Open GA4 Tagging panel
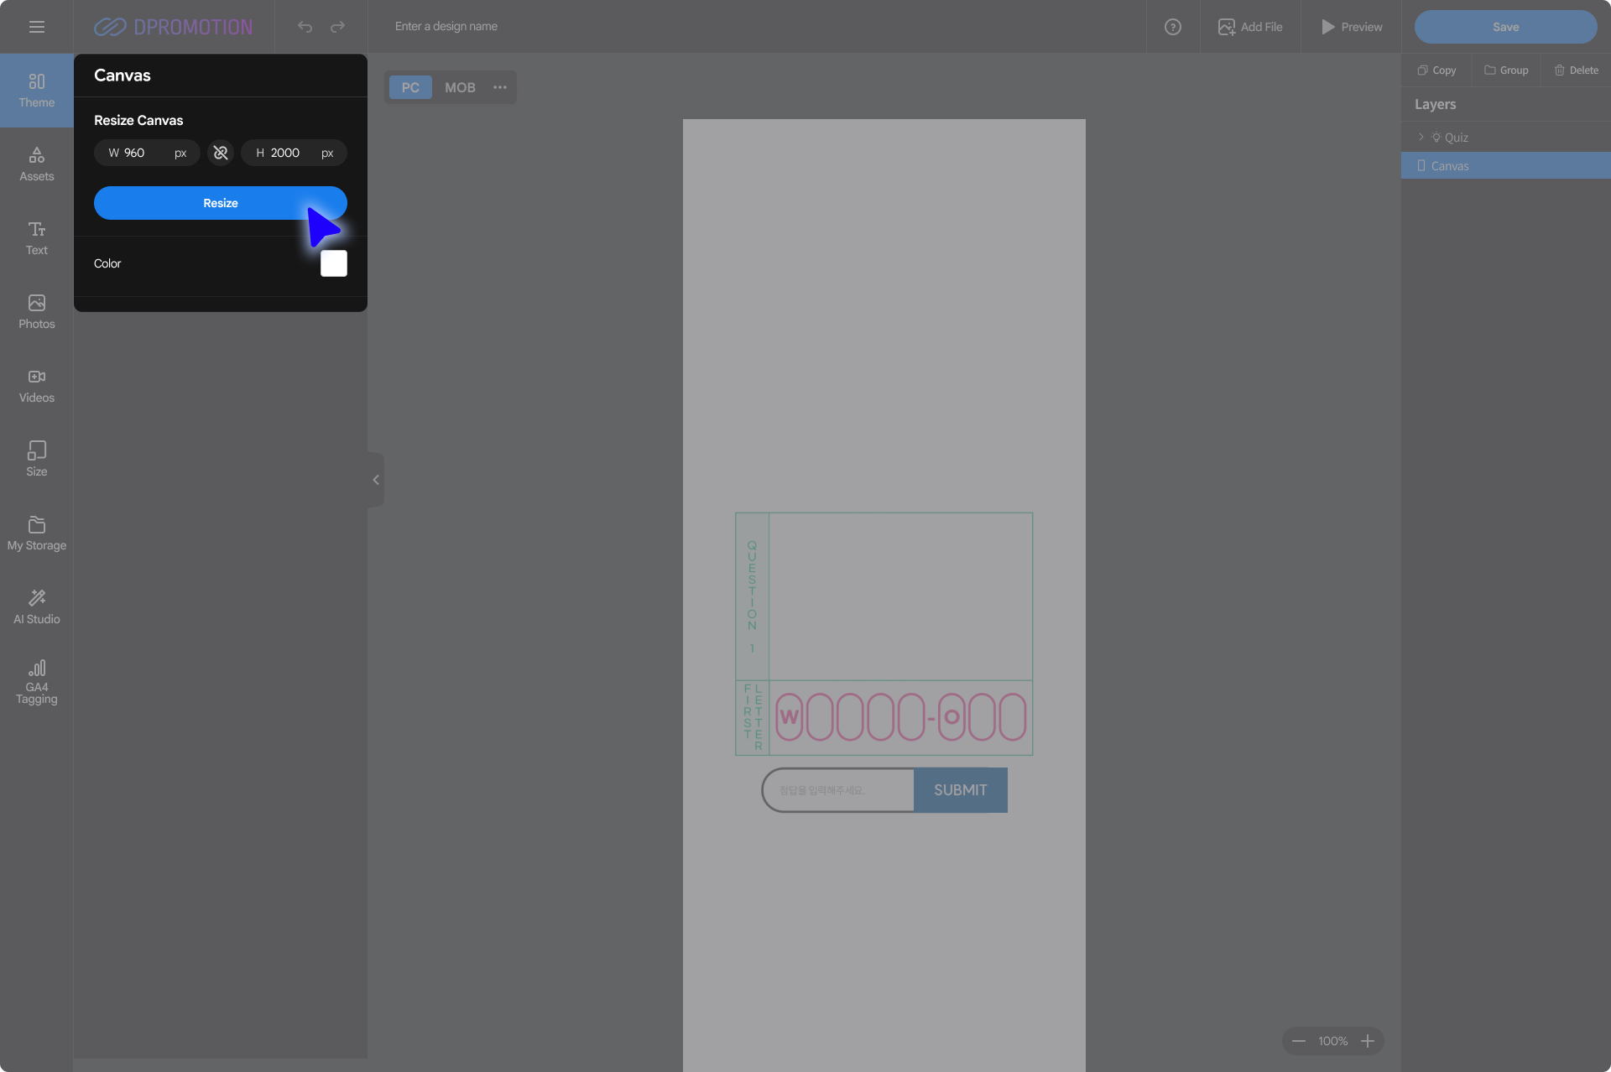The width and height of the screenshot is (1611, 1072). [x=36, y=681]
